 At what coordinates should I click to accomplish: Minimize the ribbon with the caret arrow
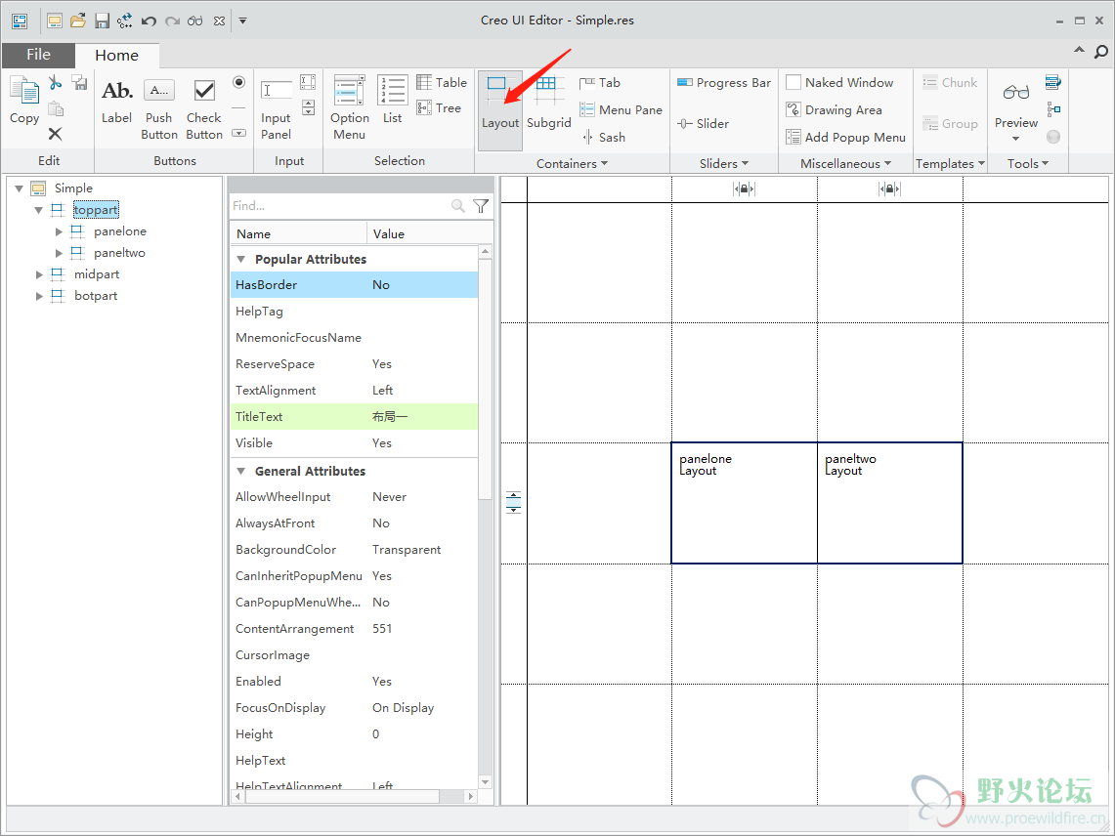pyautogui.click(x=1079, y=51)
